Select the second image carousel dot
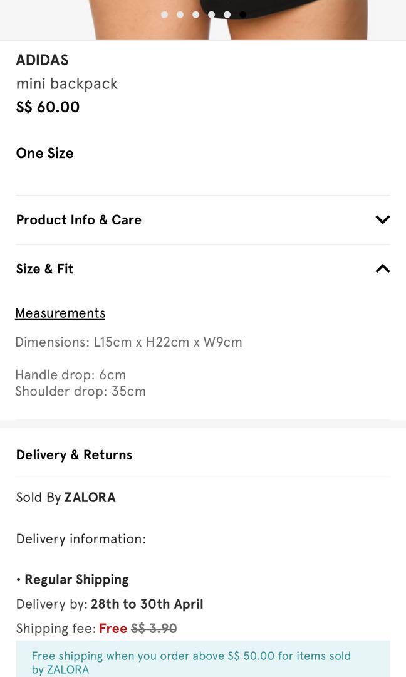The image size is (406, 677). [x=180, y=14]
